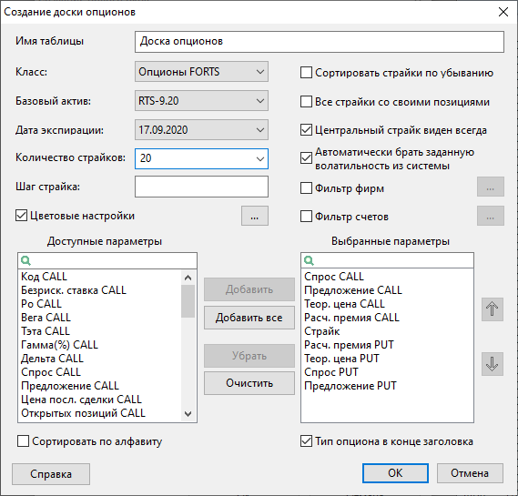This screenshot has width=518, height=496.
Task: Click the move-down arrow for selected parameters
Action: 493,364
